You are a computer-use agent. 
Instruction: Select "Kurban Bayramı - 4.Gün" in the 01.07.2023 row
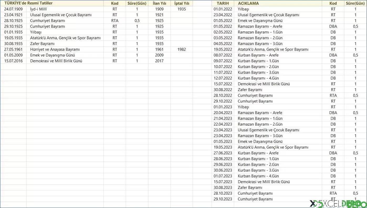click(278, 176)
